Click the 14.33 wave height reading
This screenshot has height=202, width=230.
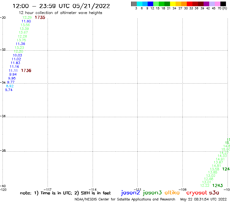click(222, 156)
